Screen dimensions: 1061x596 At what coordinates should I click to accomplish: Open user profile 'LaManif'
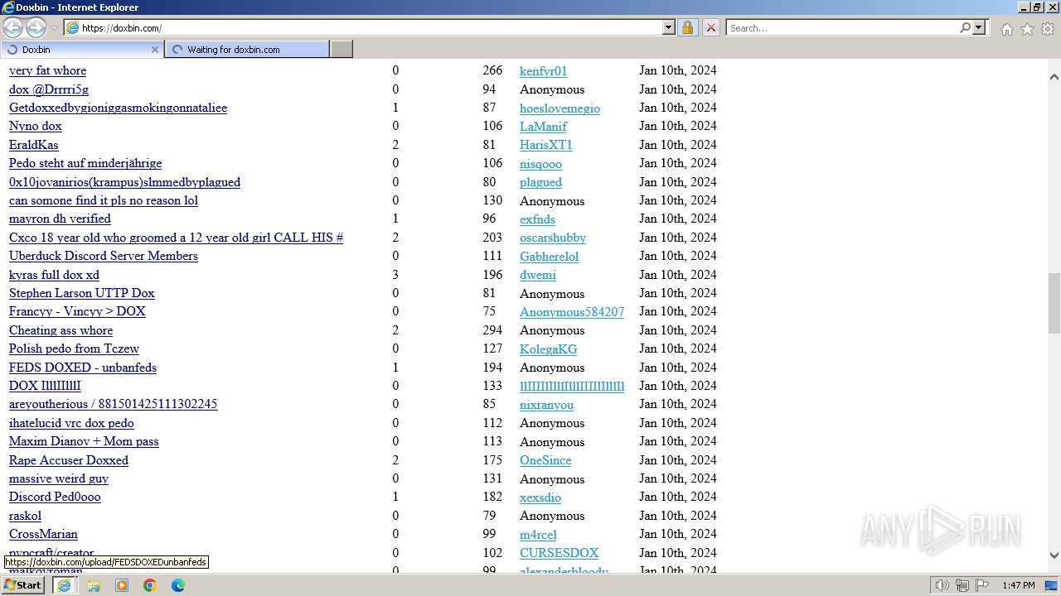click(x=544, y=127)
